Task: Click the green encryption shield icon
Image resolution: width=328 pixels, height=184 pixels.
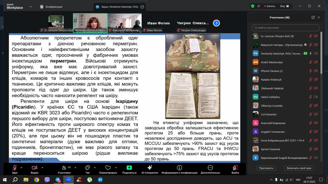Action: point(253,6)
